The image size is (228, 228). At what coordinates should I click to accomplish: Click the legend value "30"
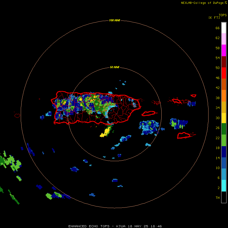(x=218, y=118)
